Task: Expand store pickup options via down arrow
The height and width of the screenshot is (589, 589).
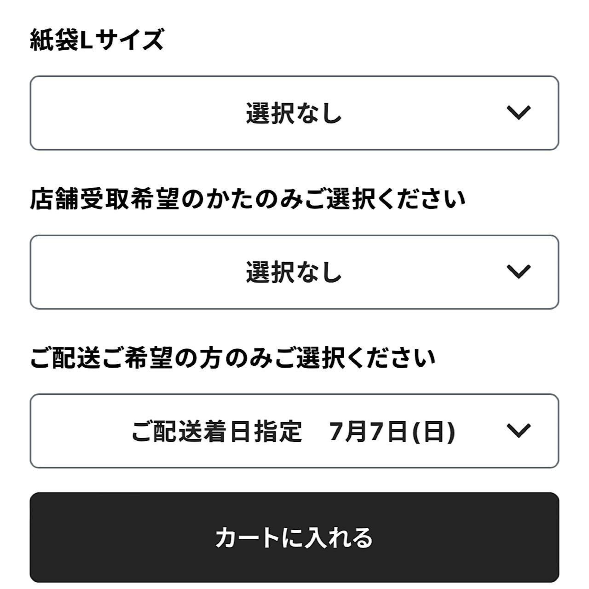Action: click(518, 271)
